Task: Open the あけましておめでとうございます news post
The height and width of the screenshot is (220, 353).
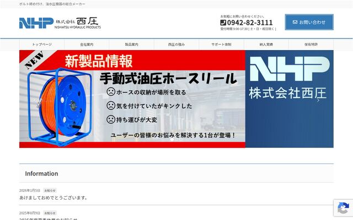Action: [x=53, y=198]
